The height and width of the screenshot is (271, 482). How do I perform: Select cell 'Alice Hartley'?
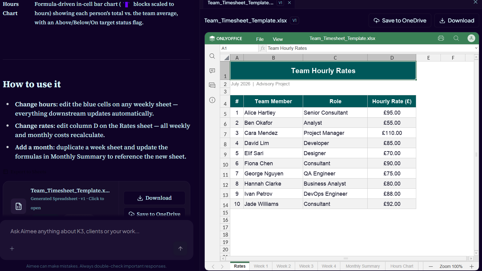point(273,113)
